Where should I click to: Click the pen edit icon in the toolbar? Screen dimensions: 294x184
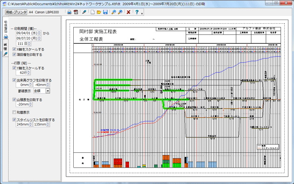[84, 12]
